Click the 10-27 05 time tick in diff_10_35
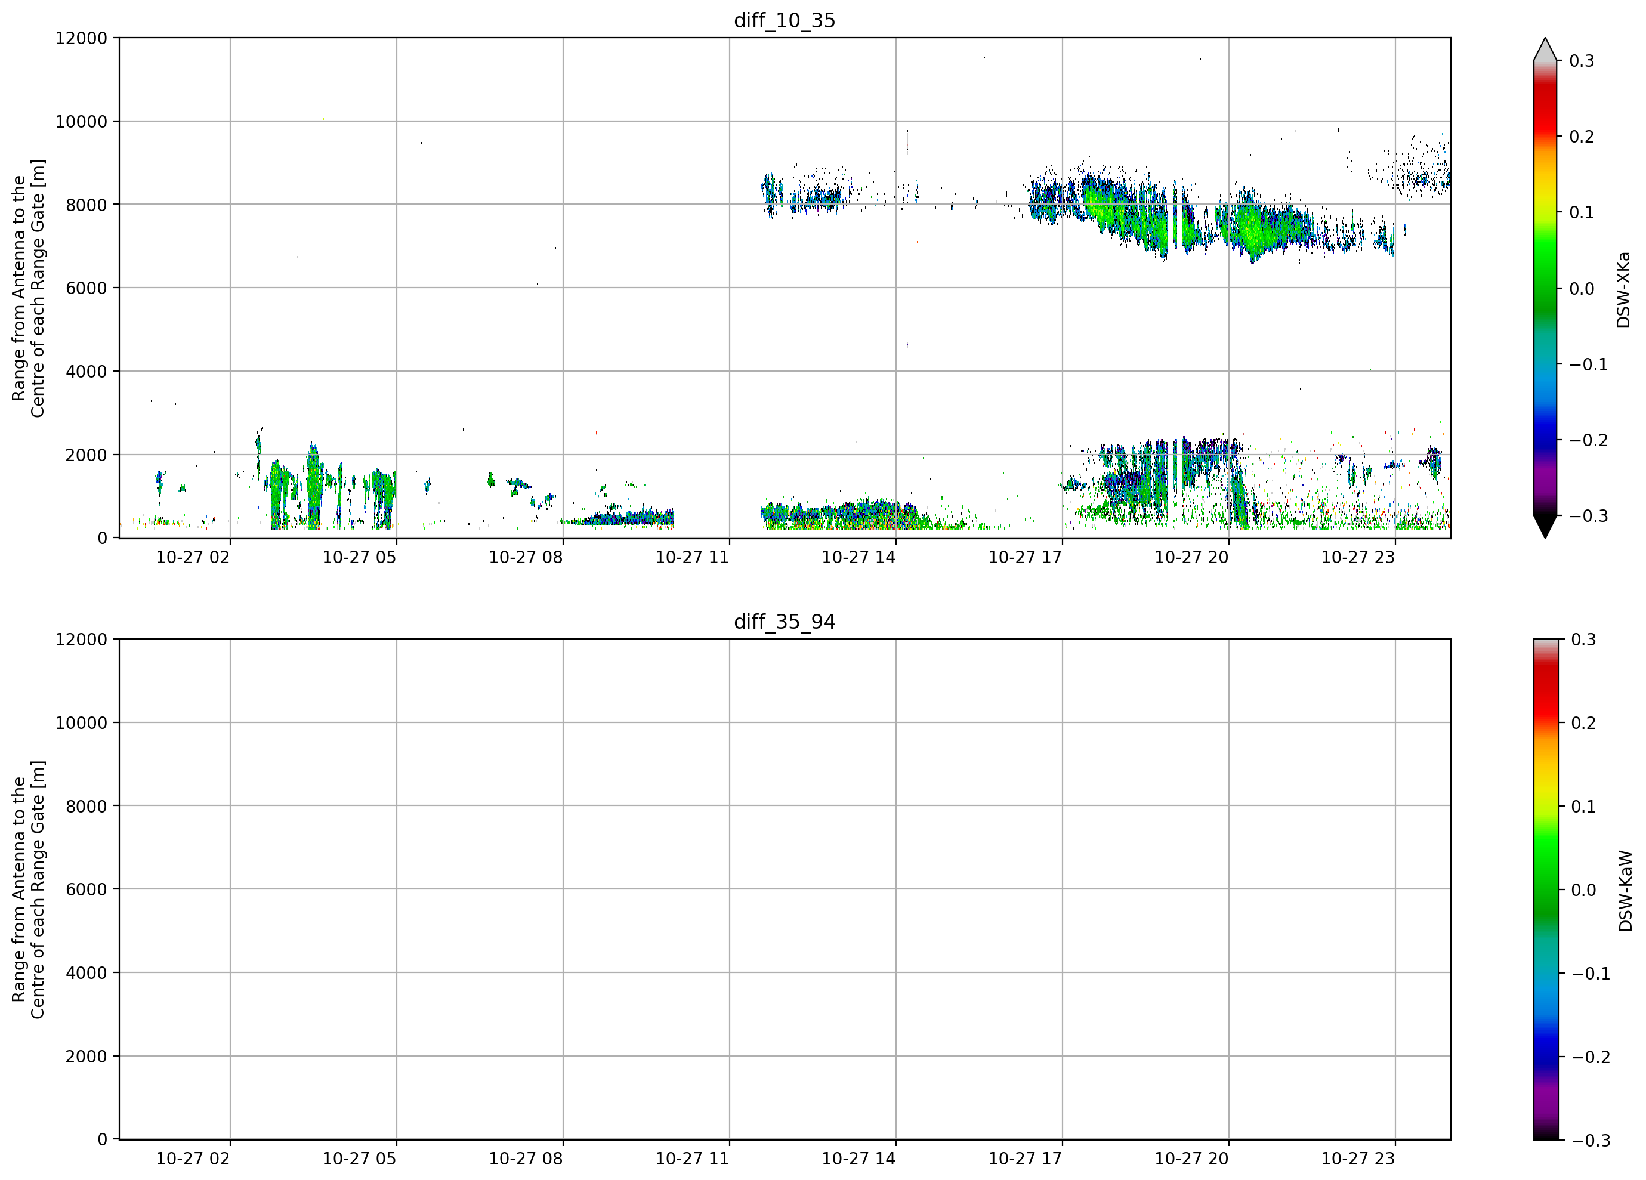1646x1180 pixels. (x=359, y=557)
